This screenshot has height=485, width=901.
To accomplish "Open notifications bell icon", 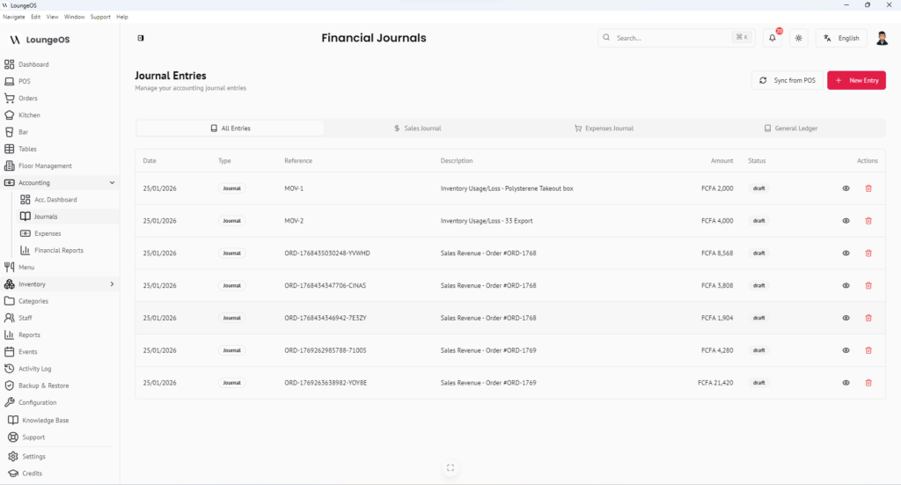I will click(772, 38).
